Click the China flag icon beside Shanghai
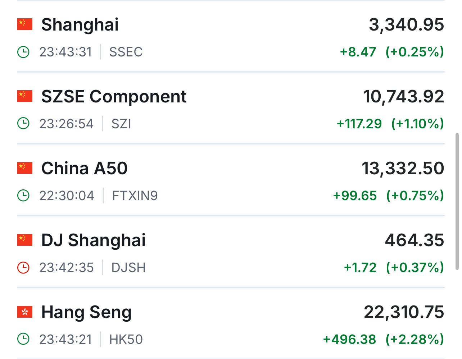This screenshot has height=359, width=462. pos(25,24)
